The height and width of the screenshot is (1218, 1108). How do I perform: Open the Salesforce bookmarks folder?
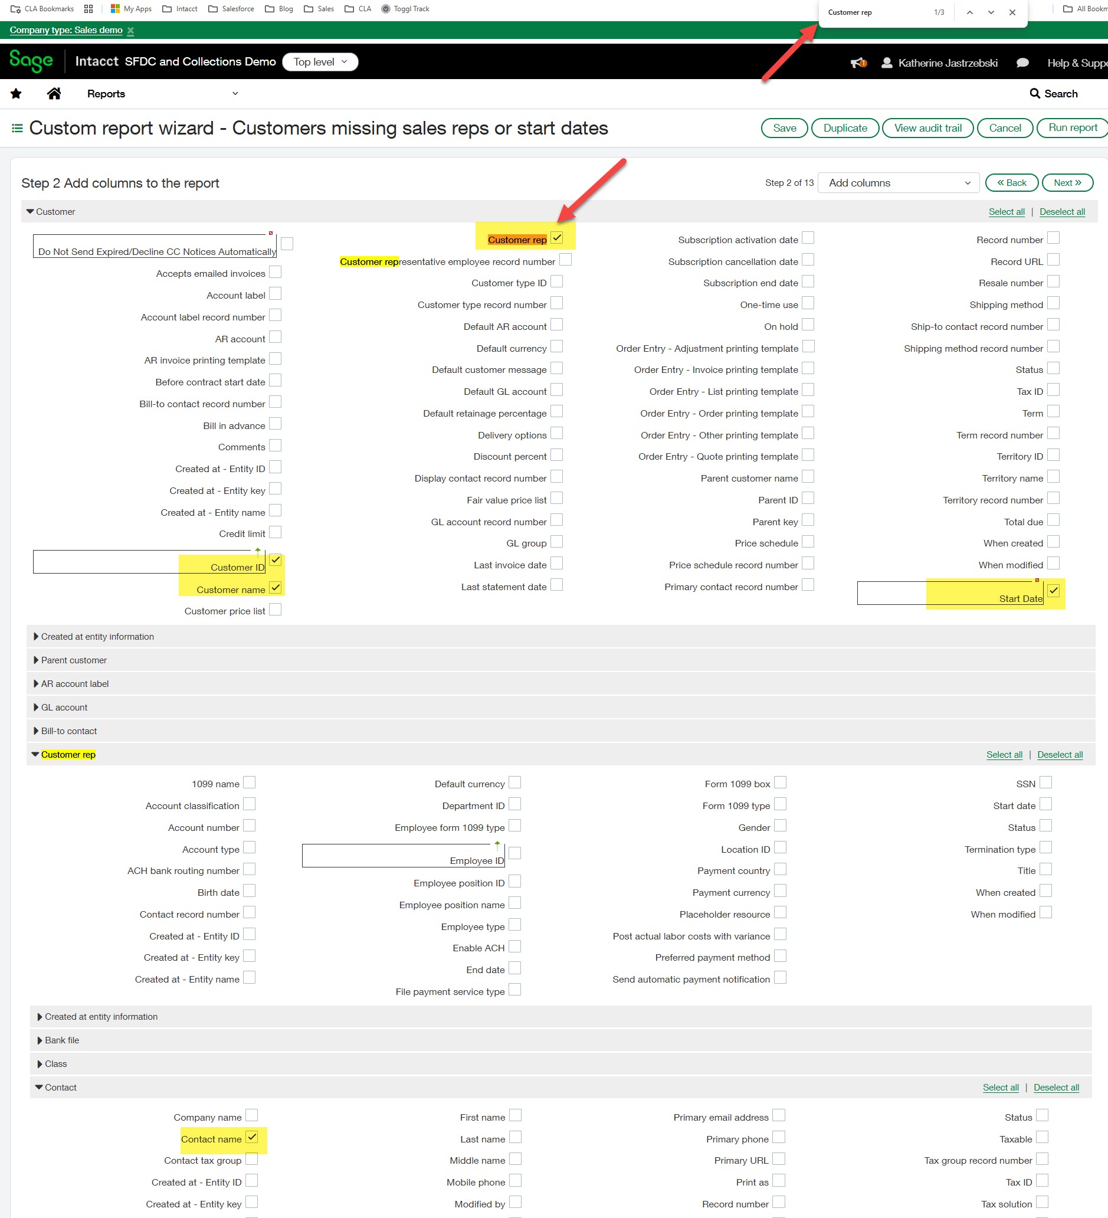coord(231,8)
